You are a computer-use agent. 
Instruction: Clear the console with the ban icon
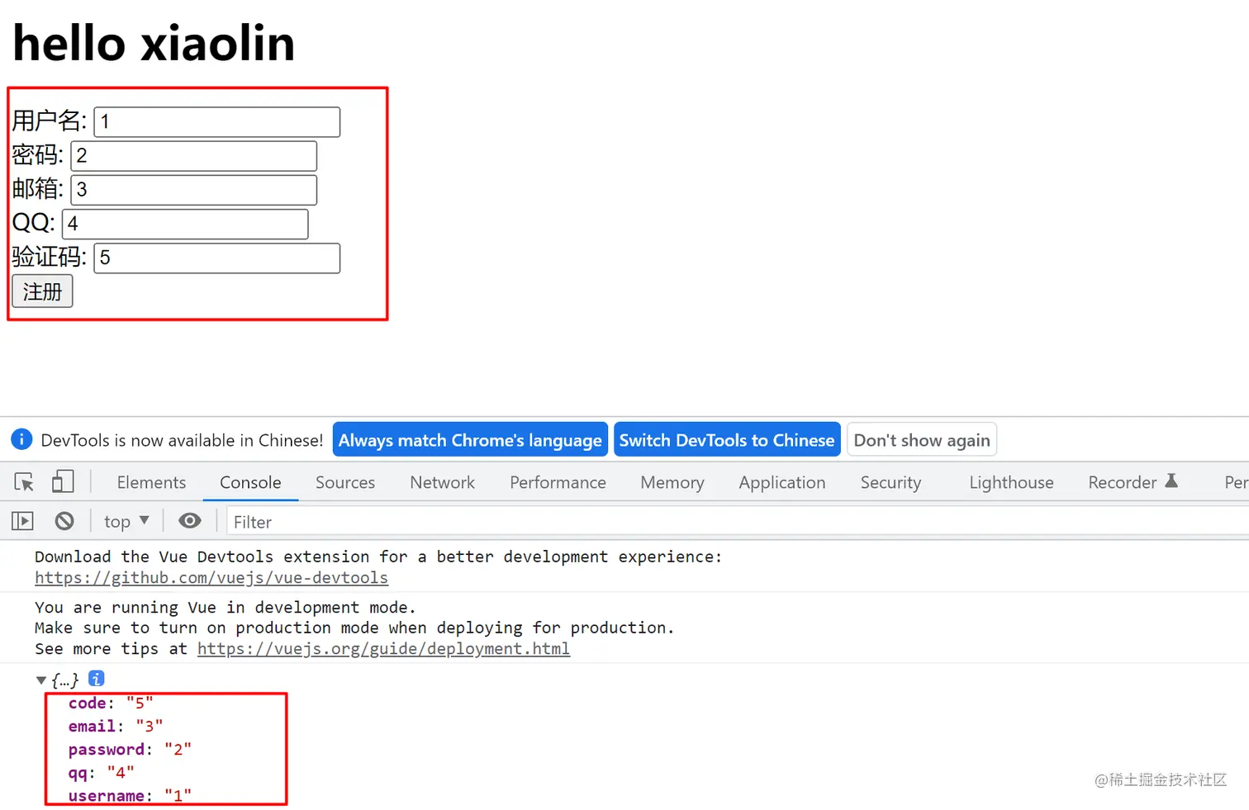(64, 521)
